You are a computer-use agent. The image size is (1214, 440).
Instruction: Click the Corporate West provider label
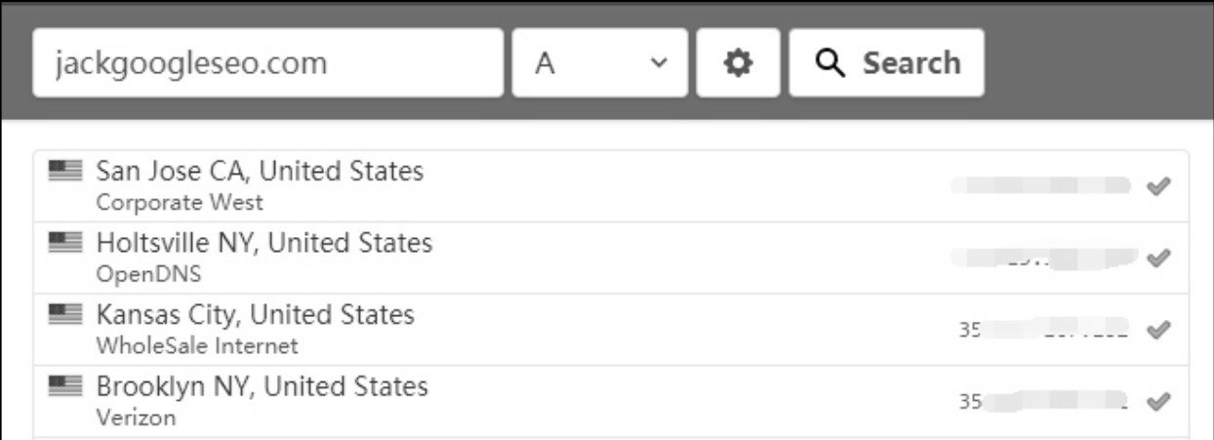(179, 203)
